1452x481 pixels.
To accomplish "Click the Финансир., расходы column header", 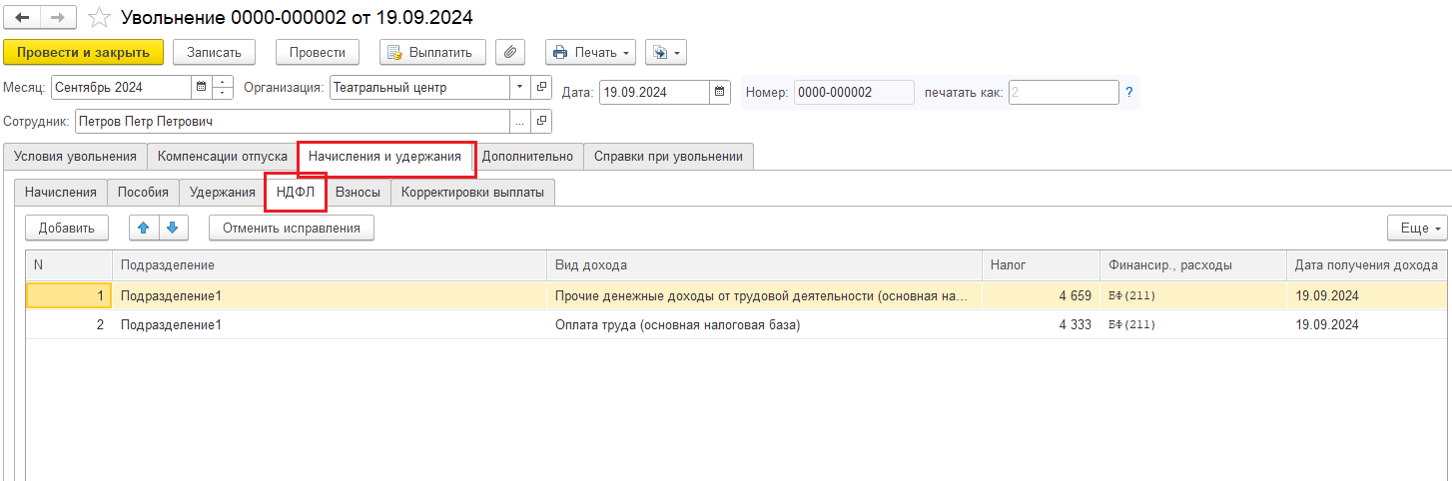I will click(x=1192, y=265).
